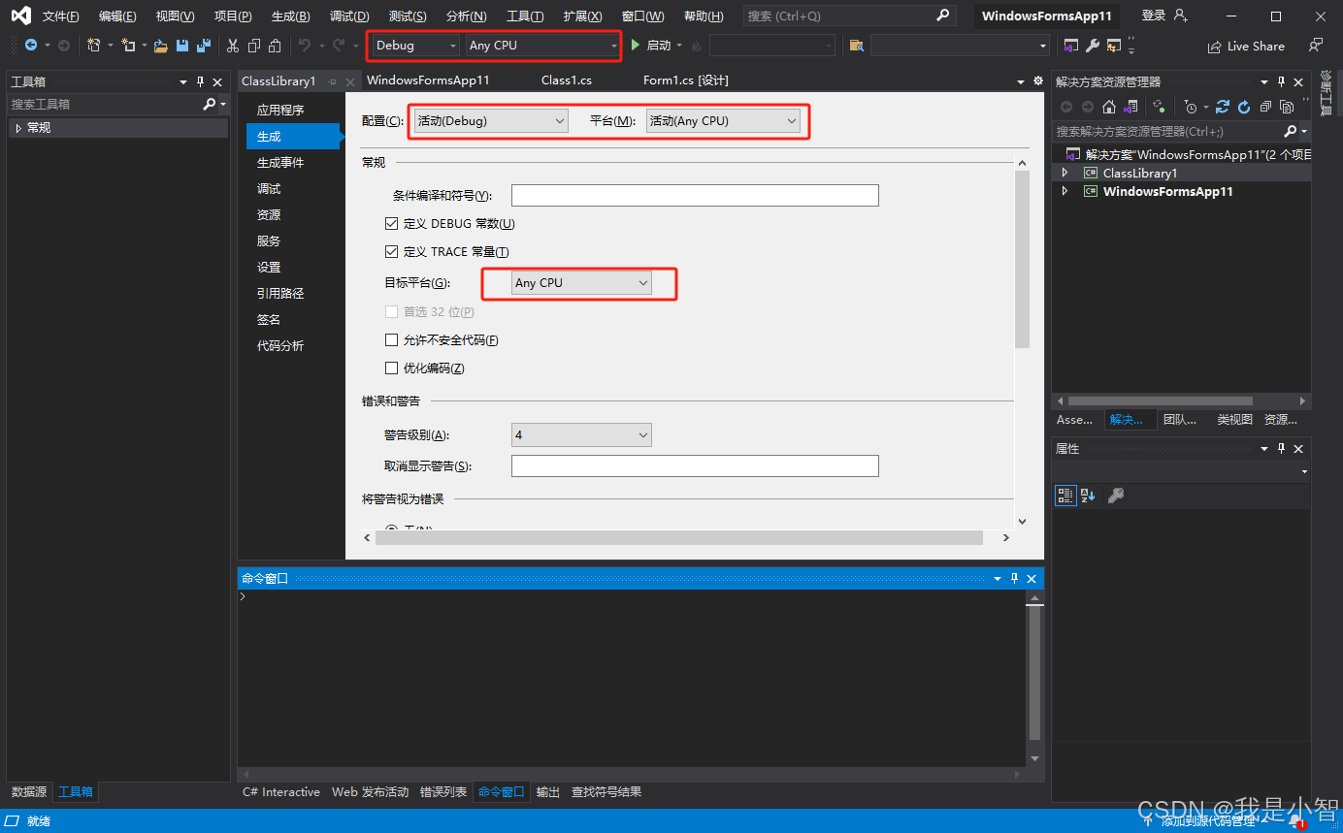Open the 调试(D) menu
The width and height of the screenshot is (1343, 833).
point(349,16)
